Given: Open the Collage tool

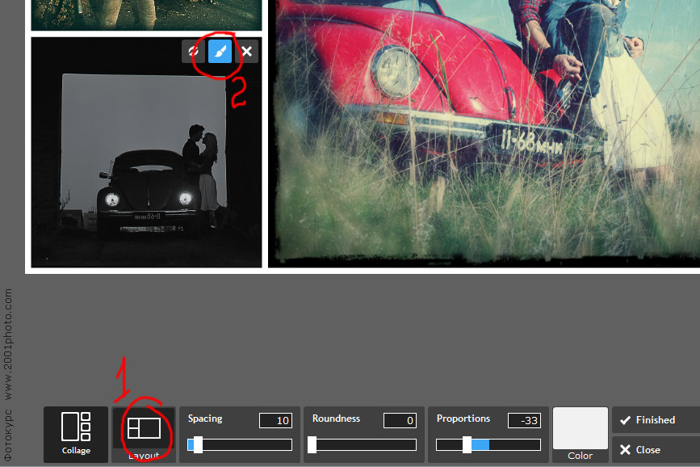Looking at the screenshot, I should pos(76,435).
